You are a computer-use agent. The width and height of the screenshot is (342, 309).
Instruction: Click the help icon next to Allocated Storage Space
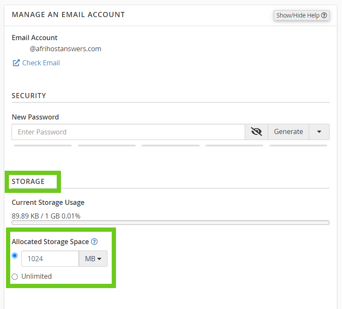coord(94,242)
